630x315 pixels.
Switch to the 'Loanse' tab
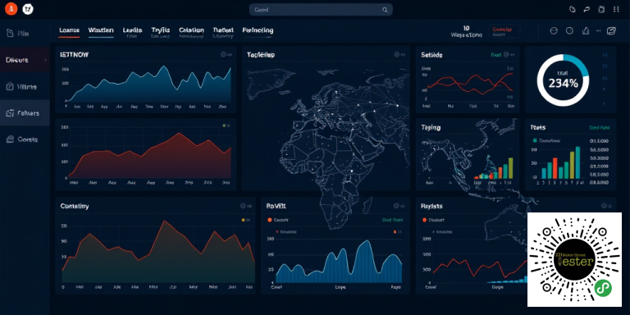(x=69, y=30)
